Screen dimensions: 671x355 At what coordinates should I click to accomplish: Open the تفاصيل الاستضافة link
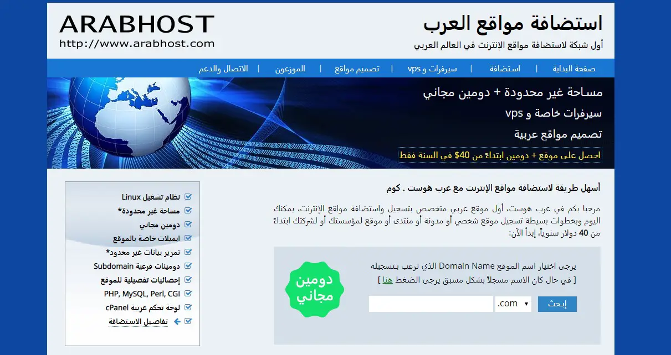point(138,321)
